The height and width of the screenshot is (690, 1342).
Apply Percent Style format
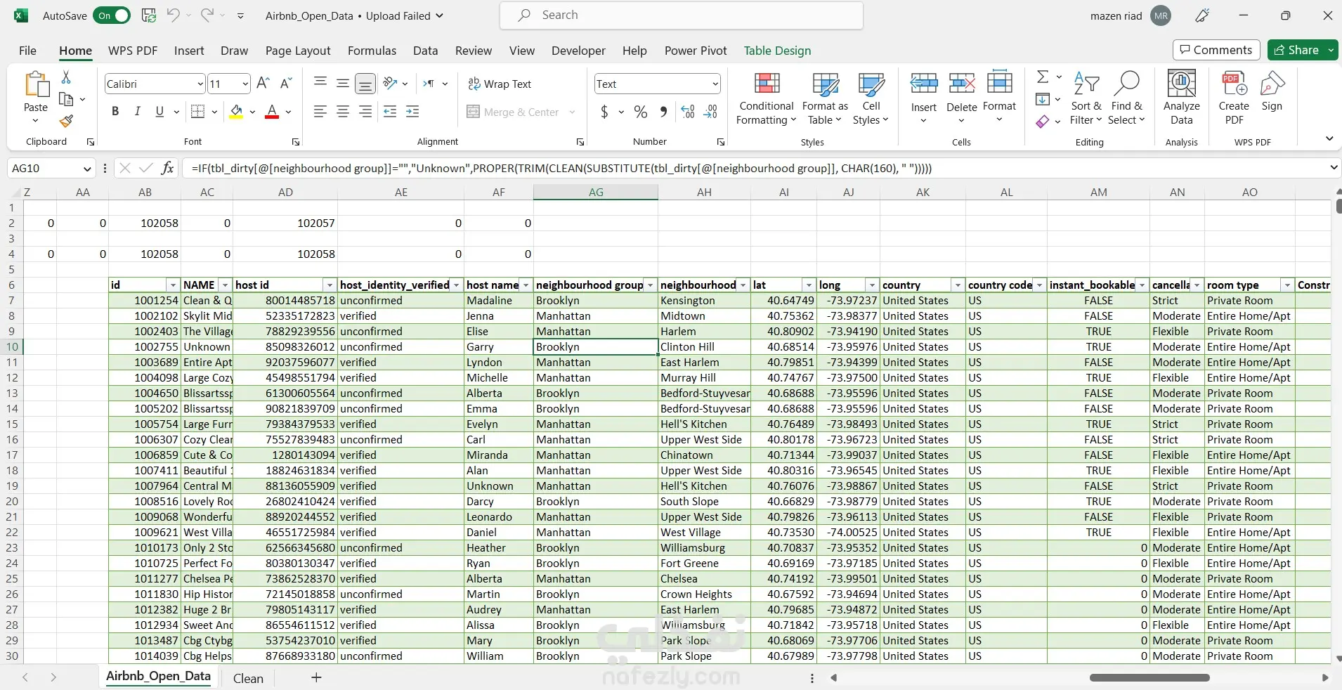point(641,112)
